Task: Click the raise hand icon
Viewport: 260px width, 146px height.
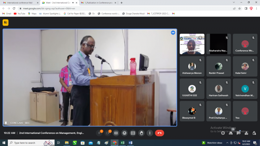Action: pyautogui.click(x=141, y=133)
